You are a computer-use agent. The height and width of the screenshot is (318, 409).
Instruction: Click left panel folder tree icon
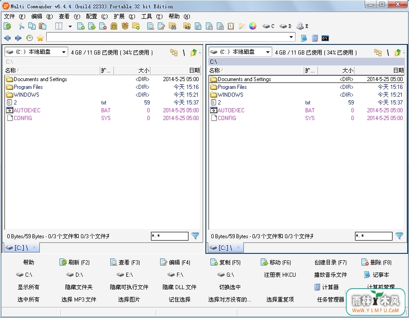coord(174,53)
